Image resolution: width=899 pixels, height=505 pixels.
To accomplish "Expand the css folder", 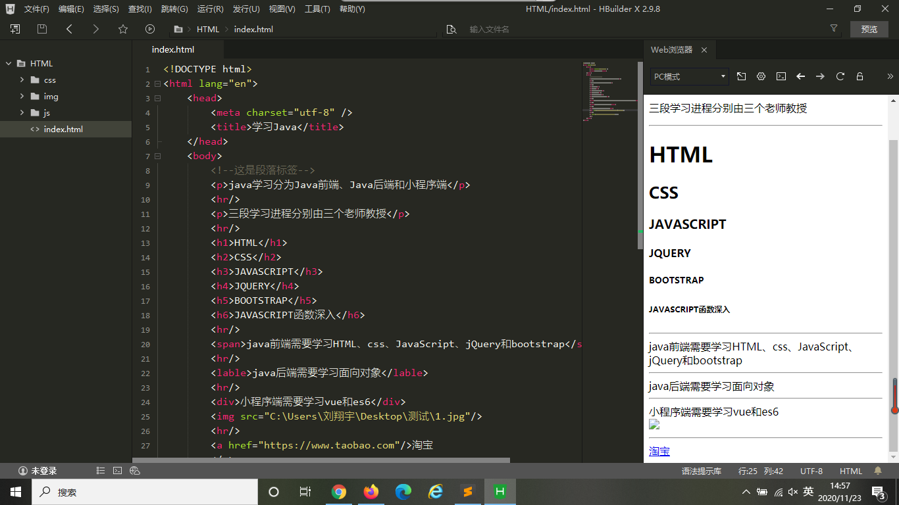I will [22, 80].
